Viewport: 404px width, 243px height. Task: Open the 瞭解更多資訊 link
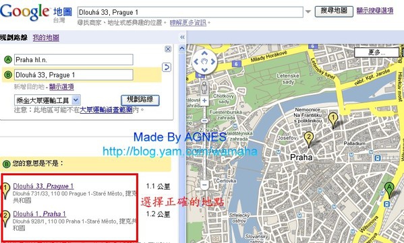coord(187,23)
